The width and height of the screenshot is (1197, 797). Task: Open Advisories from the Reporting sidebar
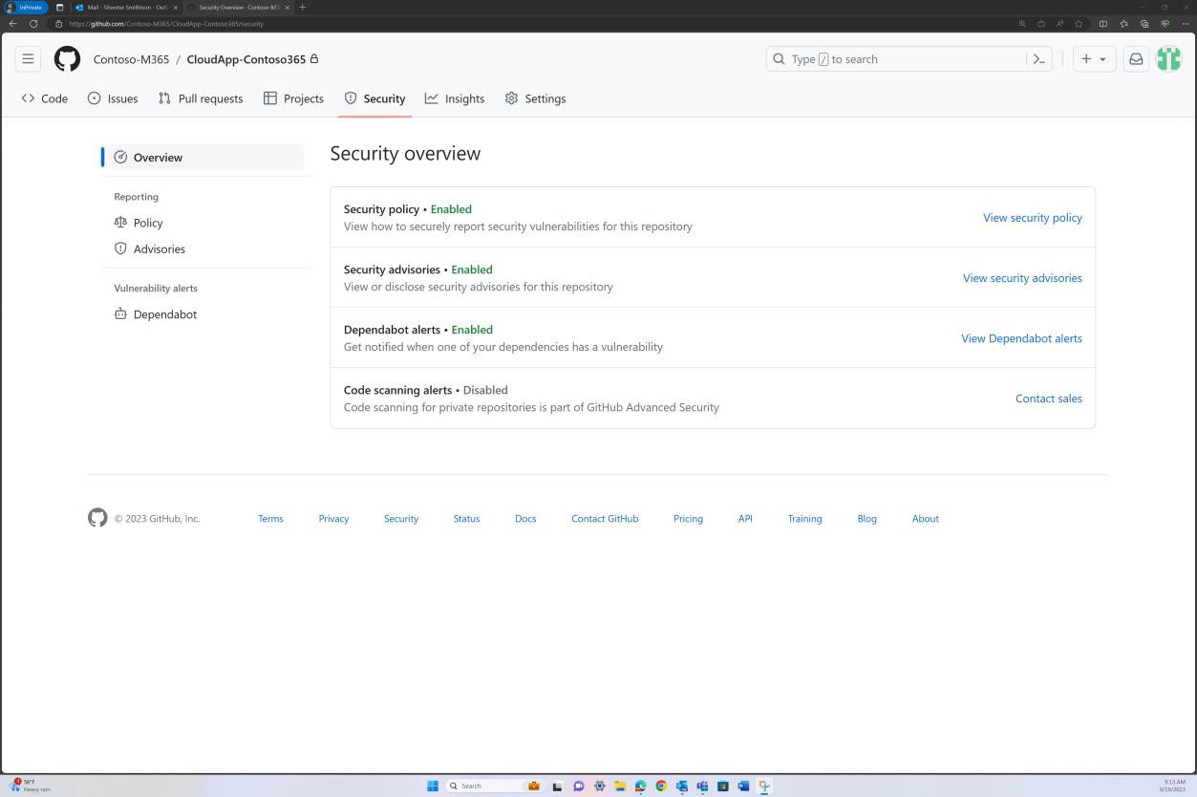pos(159,248)
